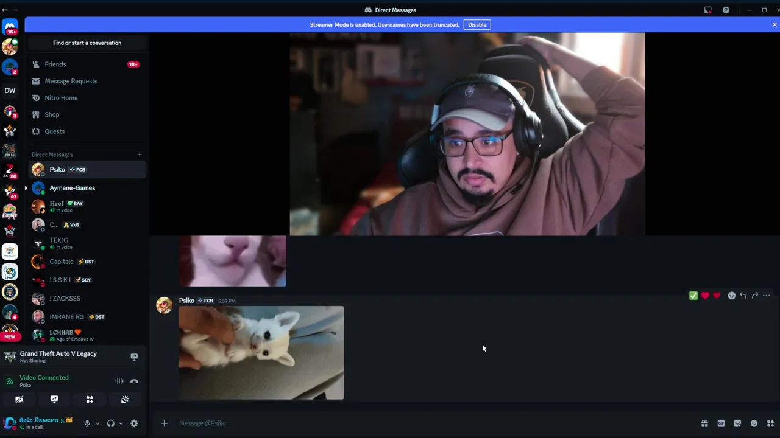Dismiss the Streamer Mode banner
The width and height of the screenshot is (780, 438).
[x=774, y=25]
